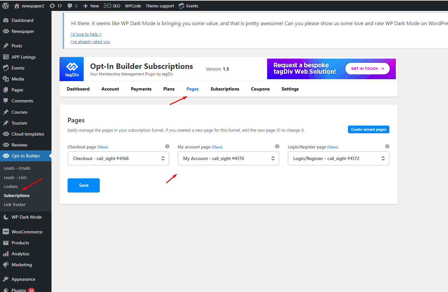Click the Courses pin icon in sidebar
448x292 pixels.
click(x=6, y=112)
